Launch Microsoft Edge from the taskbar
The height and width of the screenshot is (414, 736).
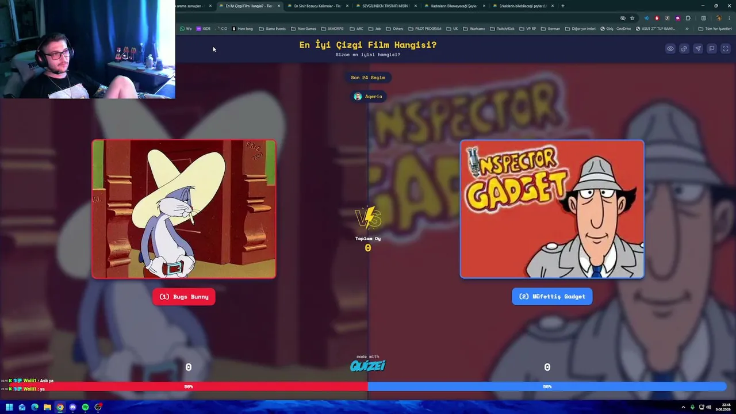click(x=34, y=407)
